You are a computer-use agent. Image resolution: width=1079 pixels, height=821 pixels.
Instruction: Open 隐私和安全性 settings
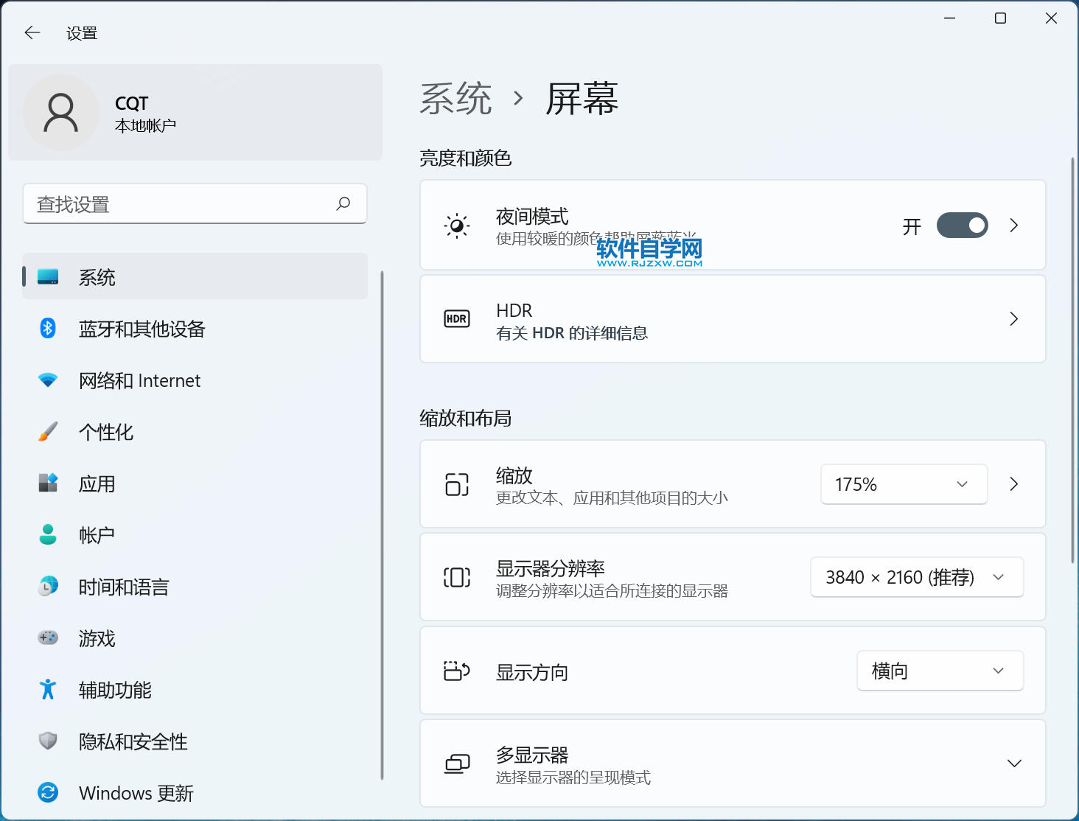coord(195,741)
